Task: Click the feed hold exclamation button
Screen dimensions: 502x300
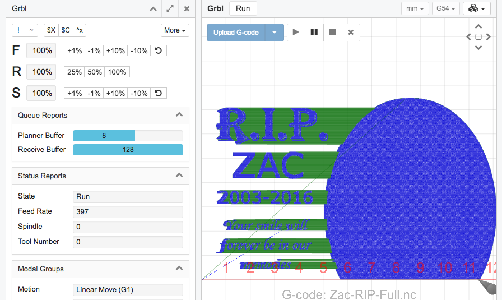Action: (18, 30)
